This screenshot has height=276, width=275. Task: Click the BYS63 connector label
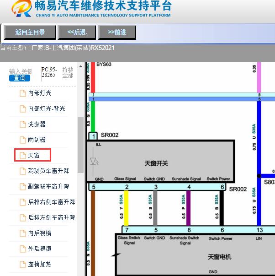(x=104, y=64)
